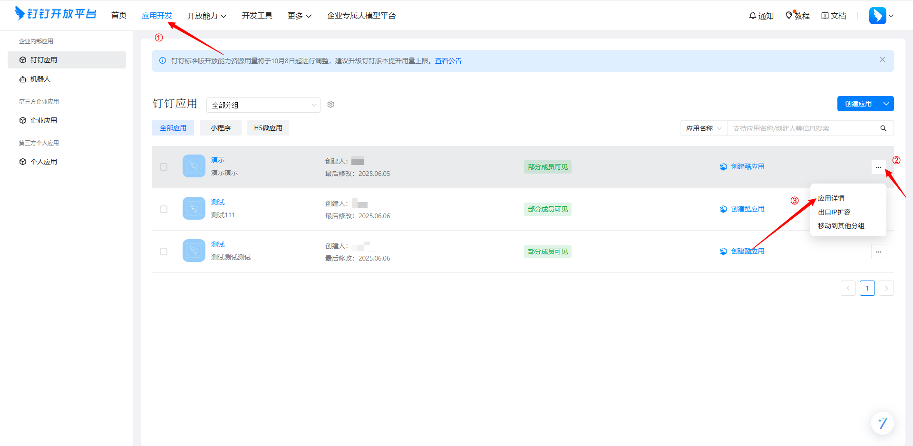Switch to the 小程序 tab

221,128
